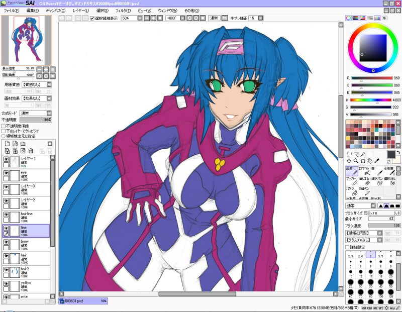Hide the brow layer
Screen dimensions: 402x312
tap(6, 242)
